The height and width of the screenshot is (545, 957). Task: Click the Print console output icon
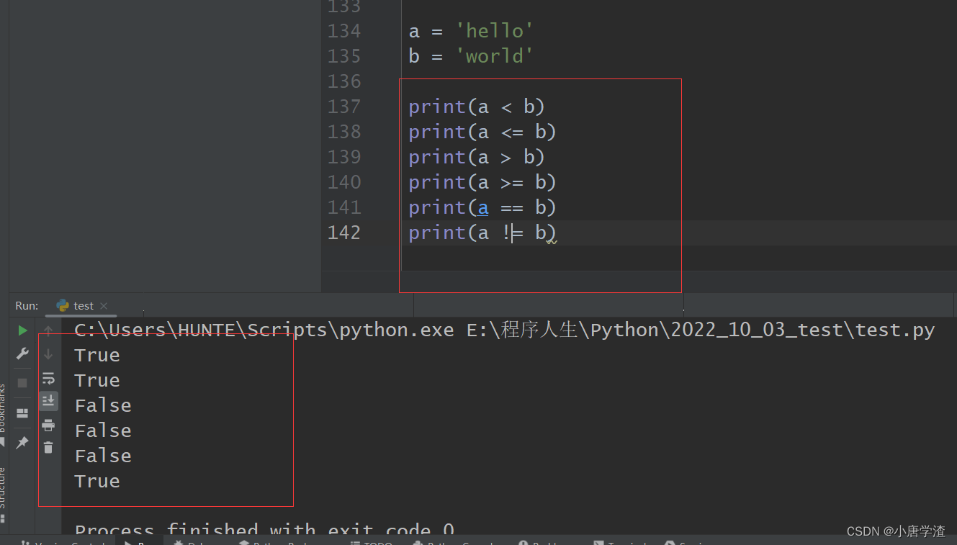[48, 425]
